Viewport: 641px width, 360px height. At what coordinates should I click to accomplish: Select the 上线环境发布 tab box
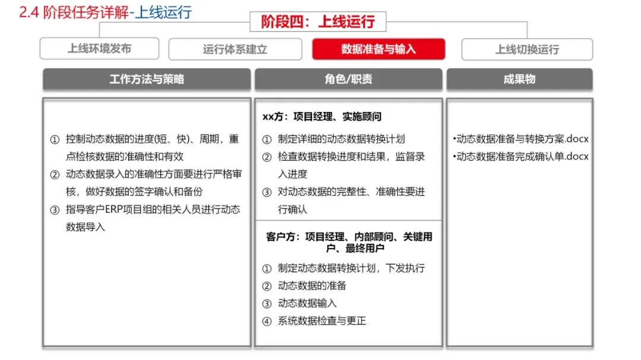point(99,49)
